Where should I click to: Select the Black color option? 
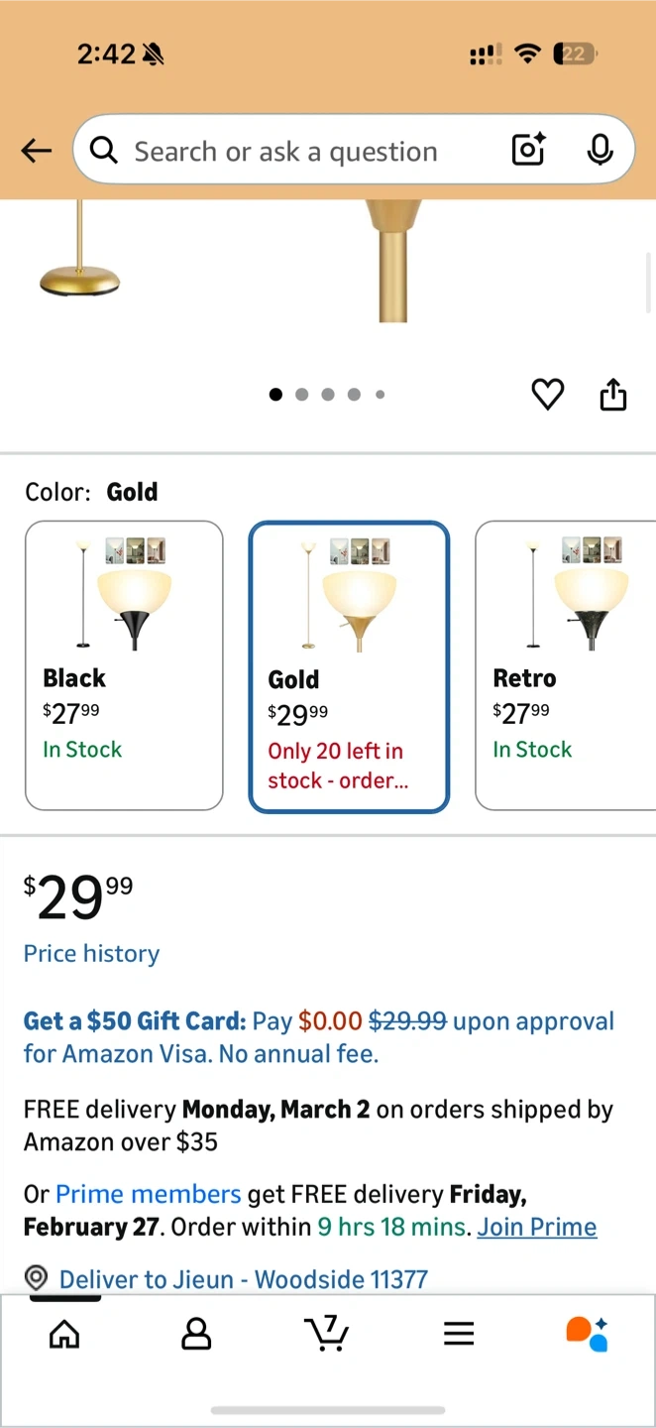(x=124, y=664)
